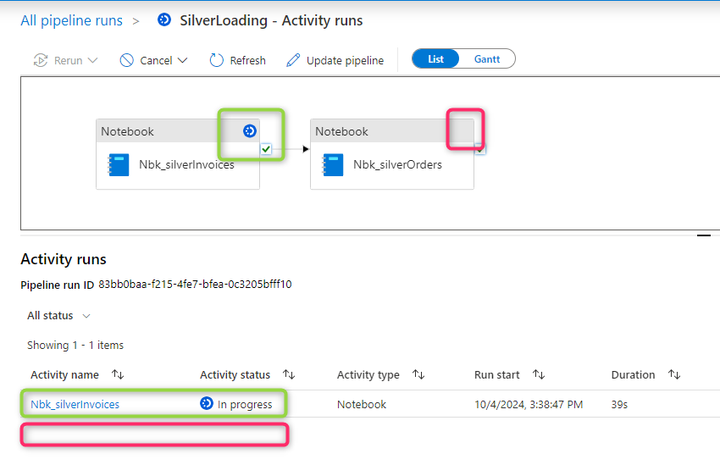Sort by Activity status column
This screenshot has width=720, height=476.
tap(289, 374)
